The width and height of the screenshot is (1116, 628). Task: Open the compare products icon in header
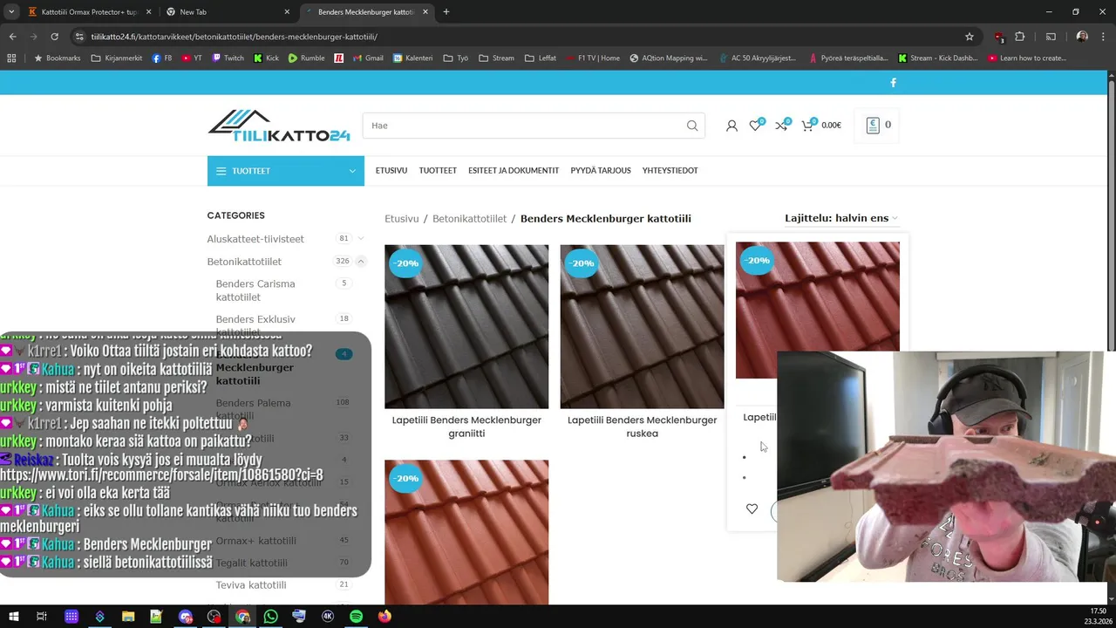[782, 126]
